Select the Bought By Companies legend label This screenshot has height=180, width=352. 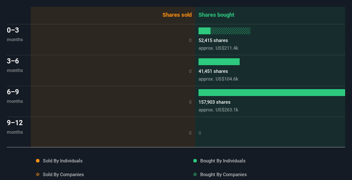click(223, 174)
